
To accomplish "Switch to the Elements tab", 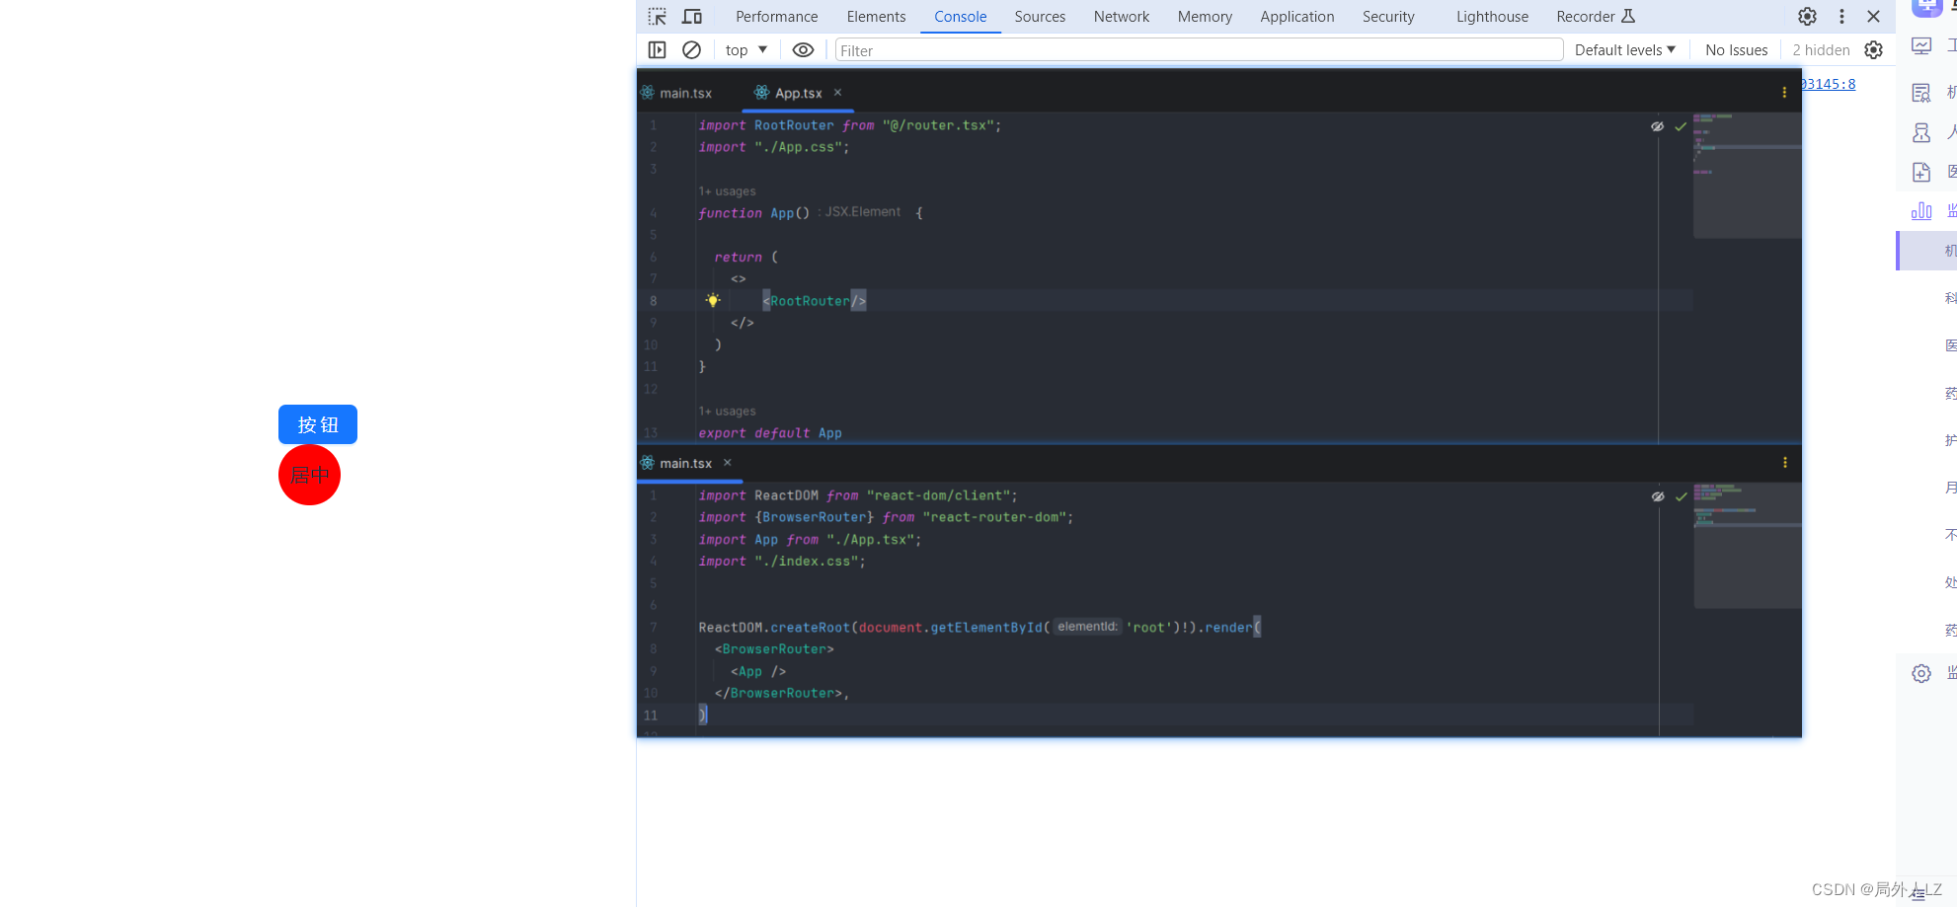I will (x=876, y=17).
